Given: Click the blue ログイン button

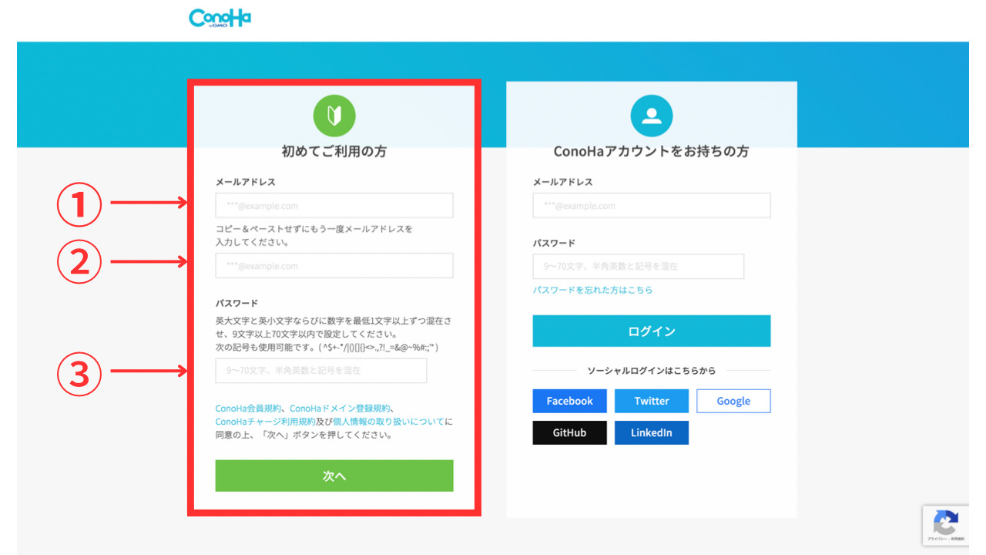Looking at the screenshot, I should coord(652,331).
